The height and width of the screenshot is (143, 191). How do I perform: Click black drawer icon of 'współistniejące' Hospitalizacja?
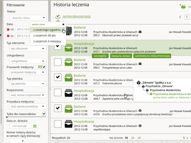[x=68, y=124]
